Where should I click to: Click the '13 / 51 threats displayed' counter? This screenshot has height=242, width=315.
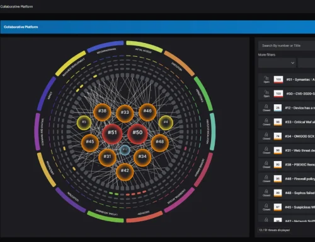(274, 230)
